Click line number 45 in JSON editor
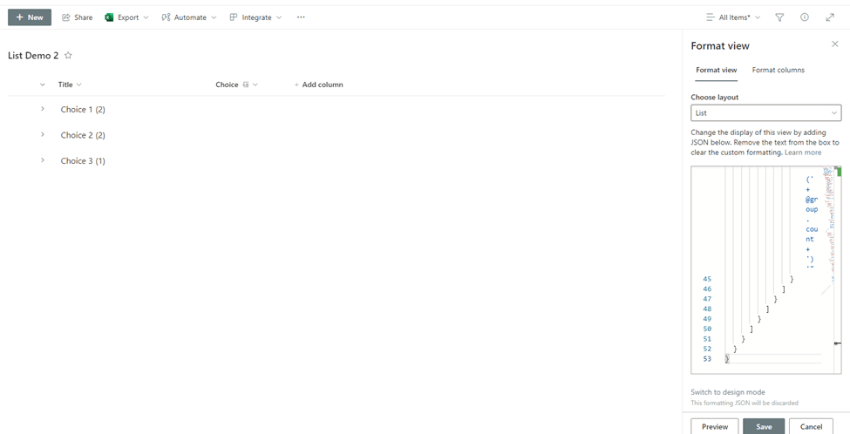This screenshot has height=434, width=850. 707,279
